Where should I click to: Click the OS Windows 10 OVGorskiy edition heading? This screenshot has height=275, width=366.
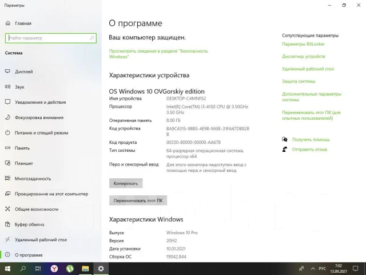coord(157,91)
